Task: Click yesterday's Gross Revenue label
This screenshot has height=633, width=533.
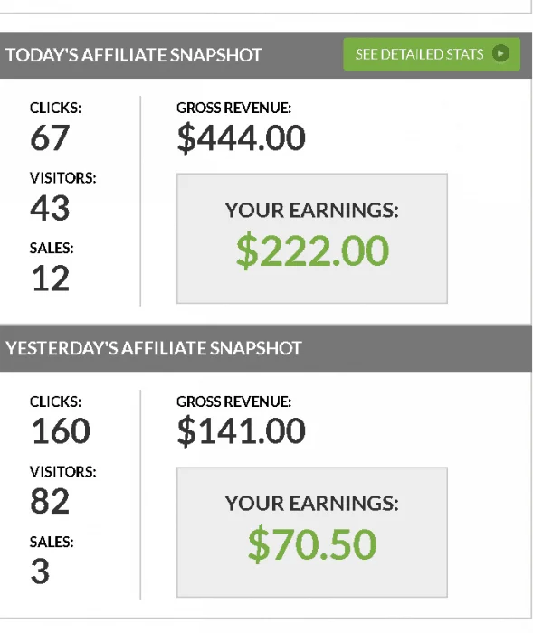Action: coord(233,402)
